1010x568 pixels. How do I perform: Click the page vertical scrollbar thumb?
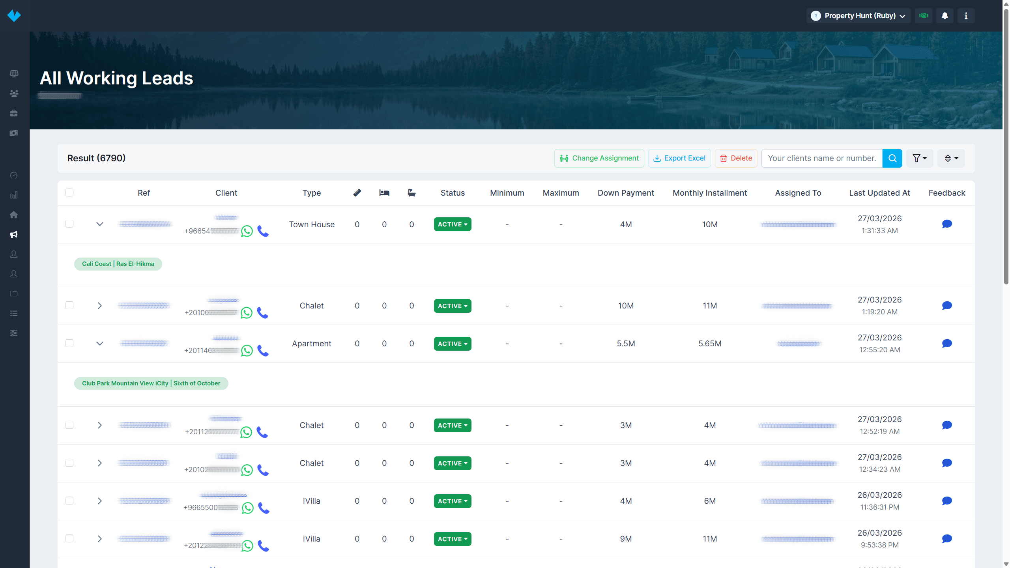pos(1006,146)
